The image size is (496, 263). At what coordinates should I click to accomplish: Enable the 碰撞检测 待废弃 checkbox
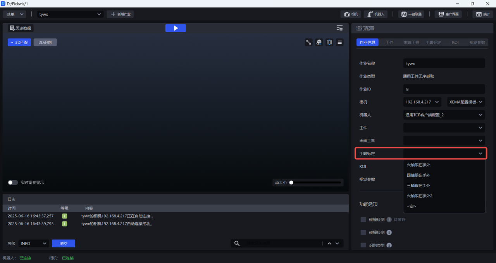tap(363, 220)
